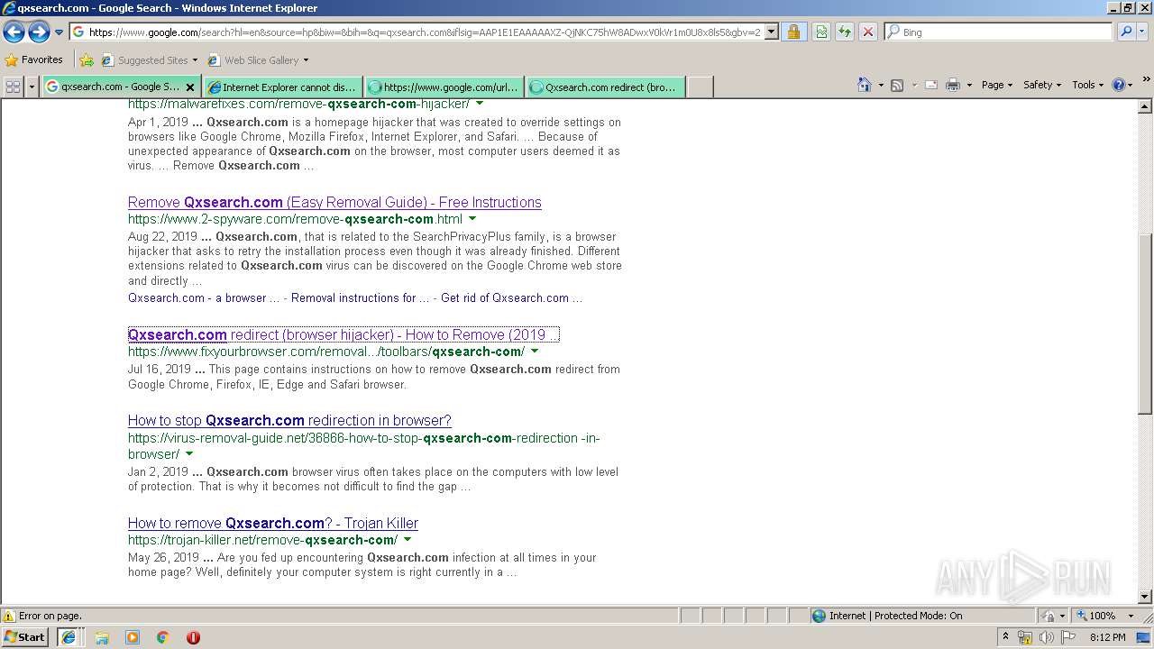1154x649 pixels.
Task: Open a new blank tab
Action: [x=701, y=87]
